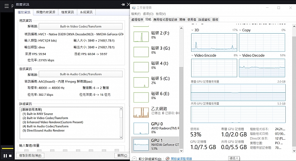Click the GPU details pane scroll-up arrow
296x161 pixels.
click(x=294, y=27)
